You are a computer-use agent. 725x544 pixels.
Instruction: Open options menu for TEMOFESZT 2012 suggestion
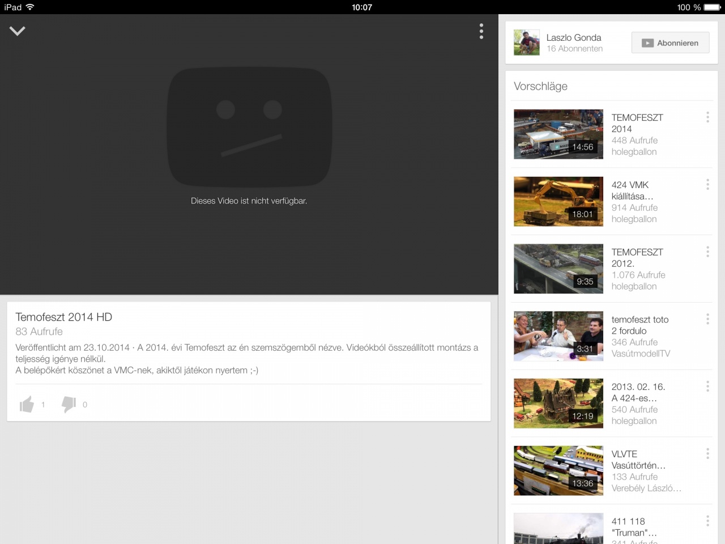coord(707,252)
